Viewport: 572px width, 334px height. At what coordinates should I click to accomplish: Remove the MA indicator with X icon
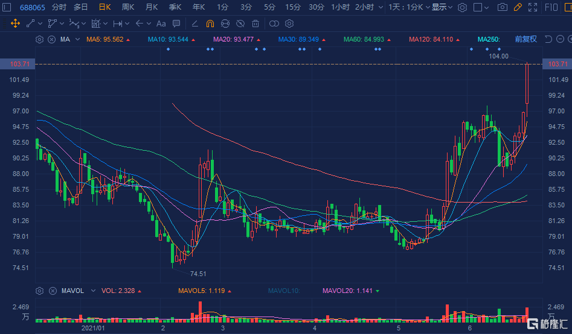coord(52,39)
